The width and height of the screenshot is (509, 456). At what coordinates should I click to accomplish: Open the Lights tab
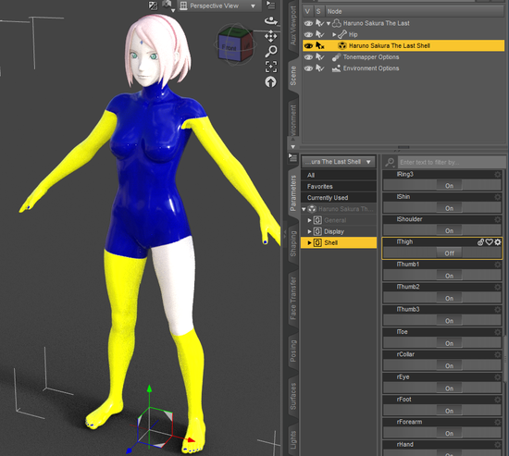click(x=293, y=440)
